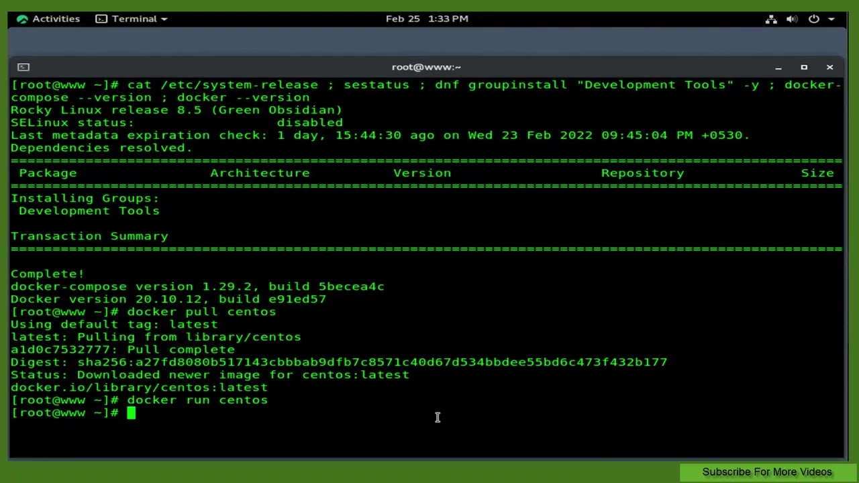Screen dimensions: 859x483
Task: Expand the system menu arrow
Action: coord(832,19)
